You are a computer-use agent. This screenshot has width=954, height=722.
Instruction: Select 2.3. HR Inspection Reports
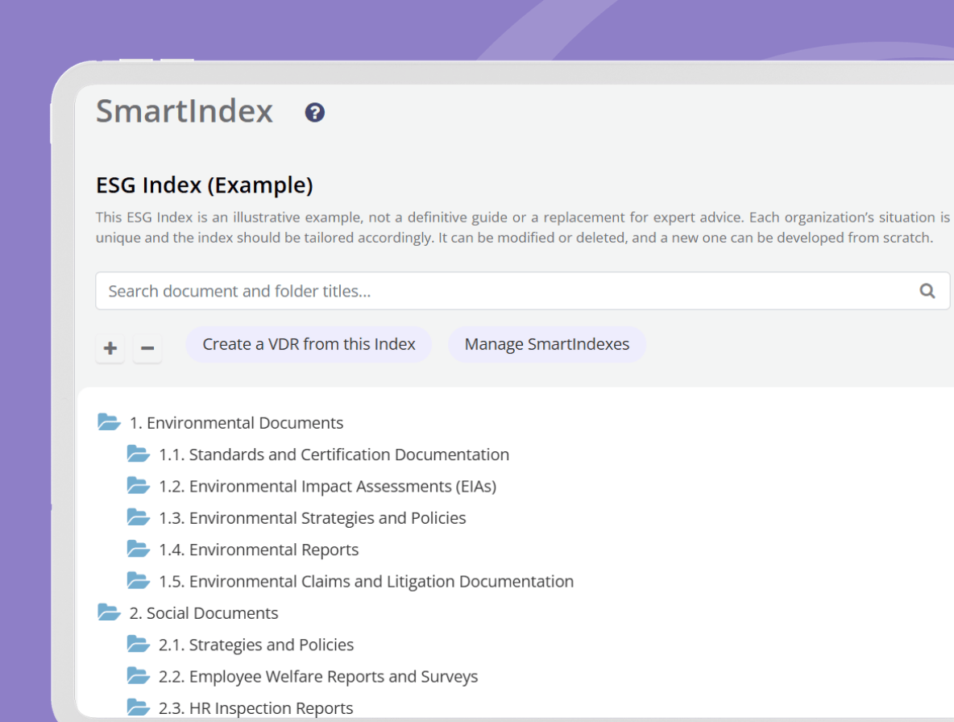pyautogui.click(x=255, y=707)
